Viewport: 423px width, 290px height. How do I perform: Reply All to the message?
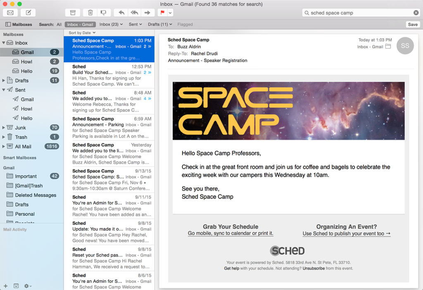tap(134, 13)
